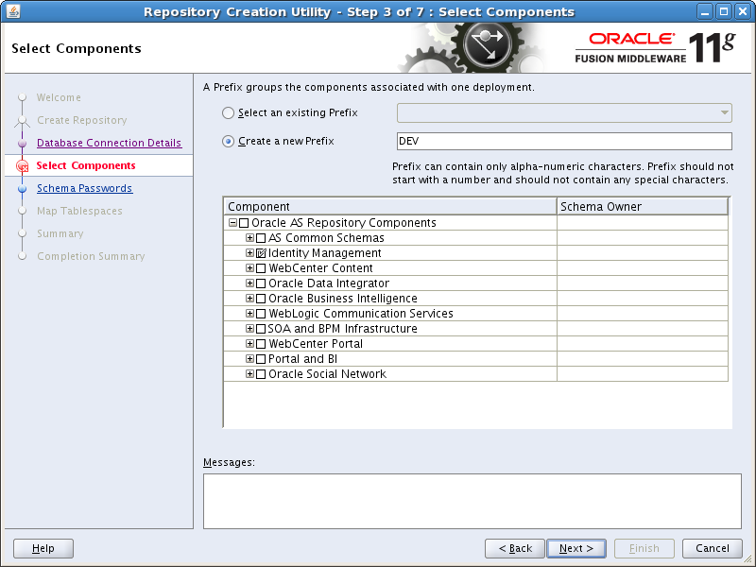Select the Portal and BI label

[x=302, y=359]
